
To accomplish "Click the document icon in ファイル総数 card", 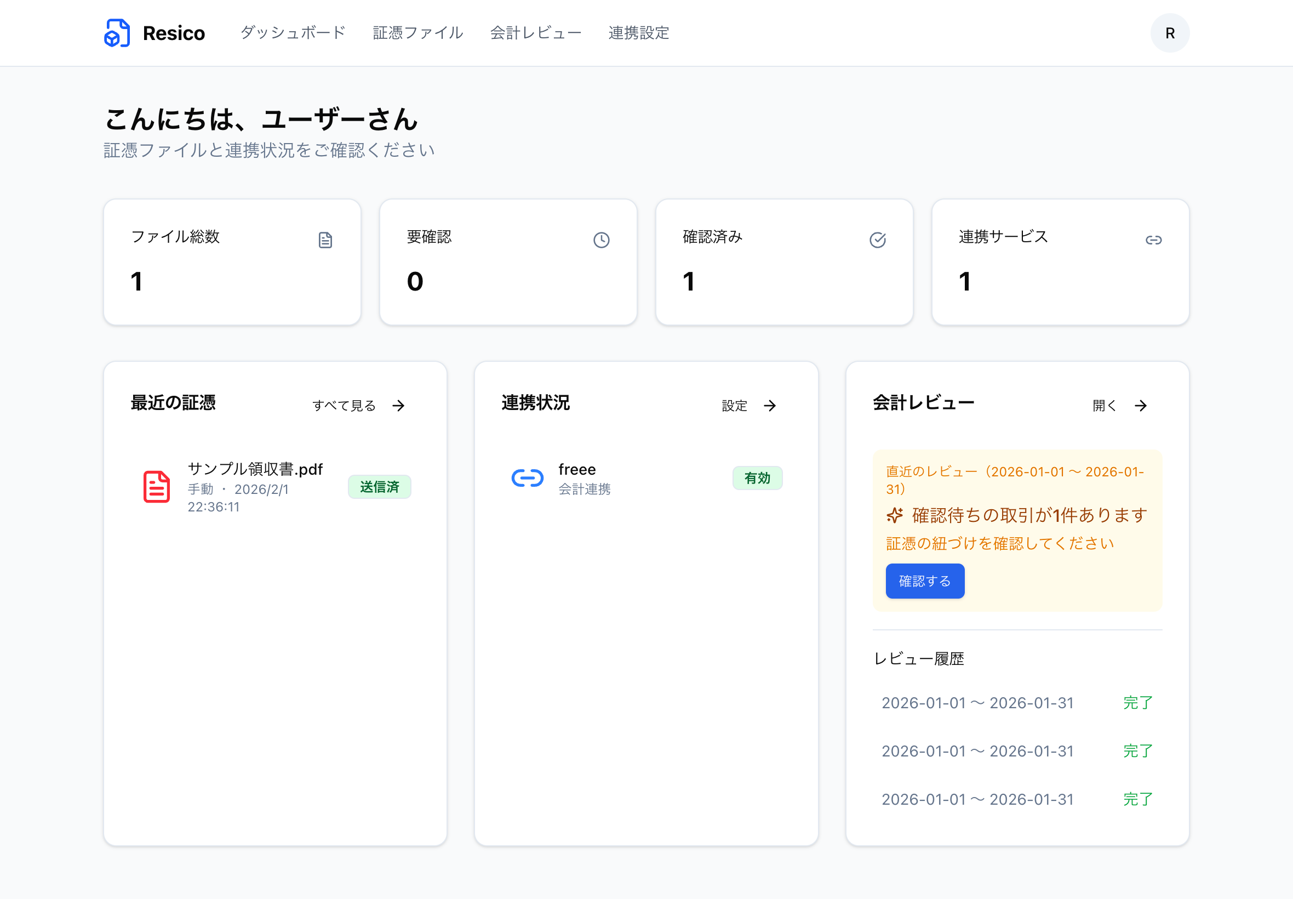I will pos(325,240).
